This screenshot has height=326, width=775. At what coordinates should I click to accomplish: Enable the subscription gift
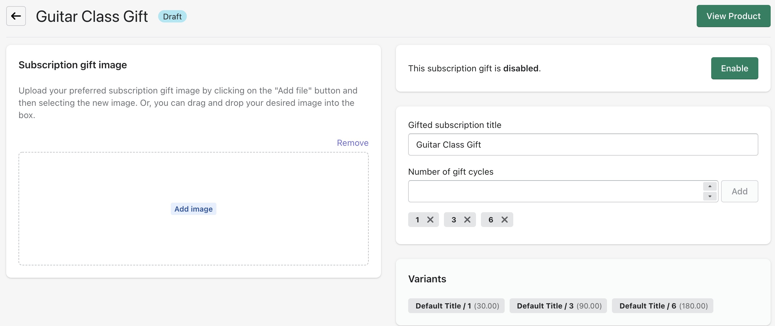[x=734, y=68]
